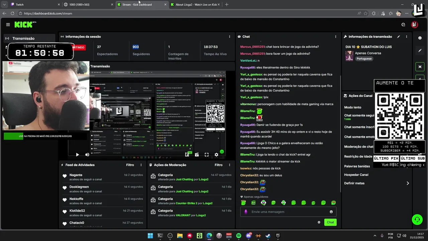Viewport: 428px width, 241px height.
Task: Open stream preview settings gear
Action: (x=216, y=155)
